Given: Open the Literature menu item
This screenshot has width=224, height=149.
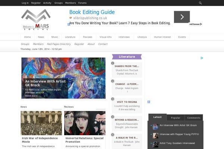Looking at the screenshot, I should [x=70, y=37].
